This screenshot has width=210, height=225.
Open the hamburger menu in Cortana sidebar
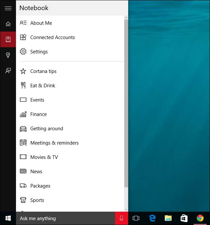coord(8,8)
